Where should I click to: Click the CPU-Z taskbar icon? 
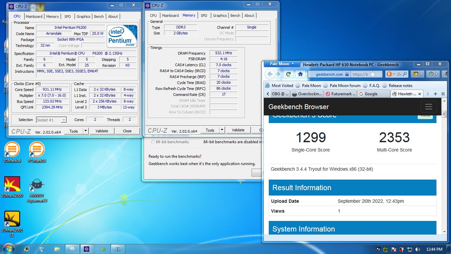point(87,249)
